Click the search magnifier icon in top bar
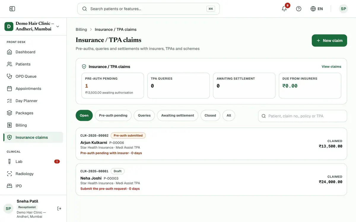 (x=85, y=9)
